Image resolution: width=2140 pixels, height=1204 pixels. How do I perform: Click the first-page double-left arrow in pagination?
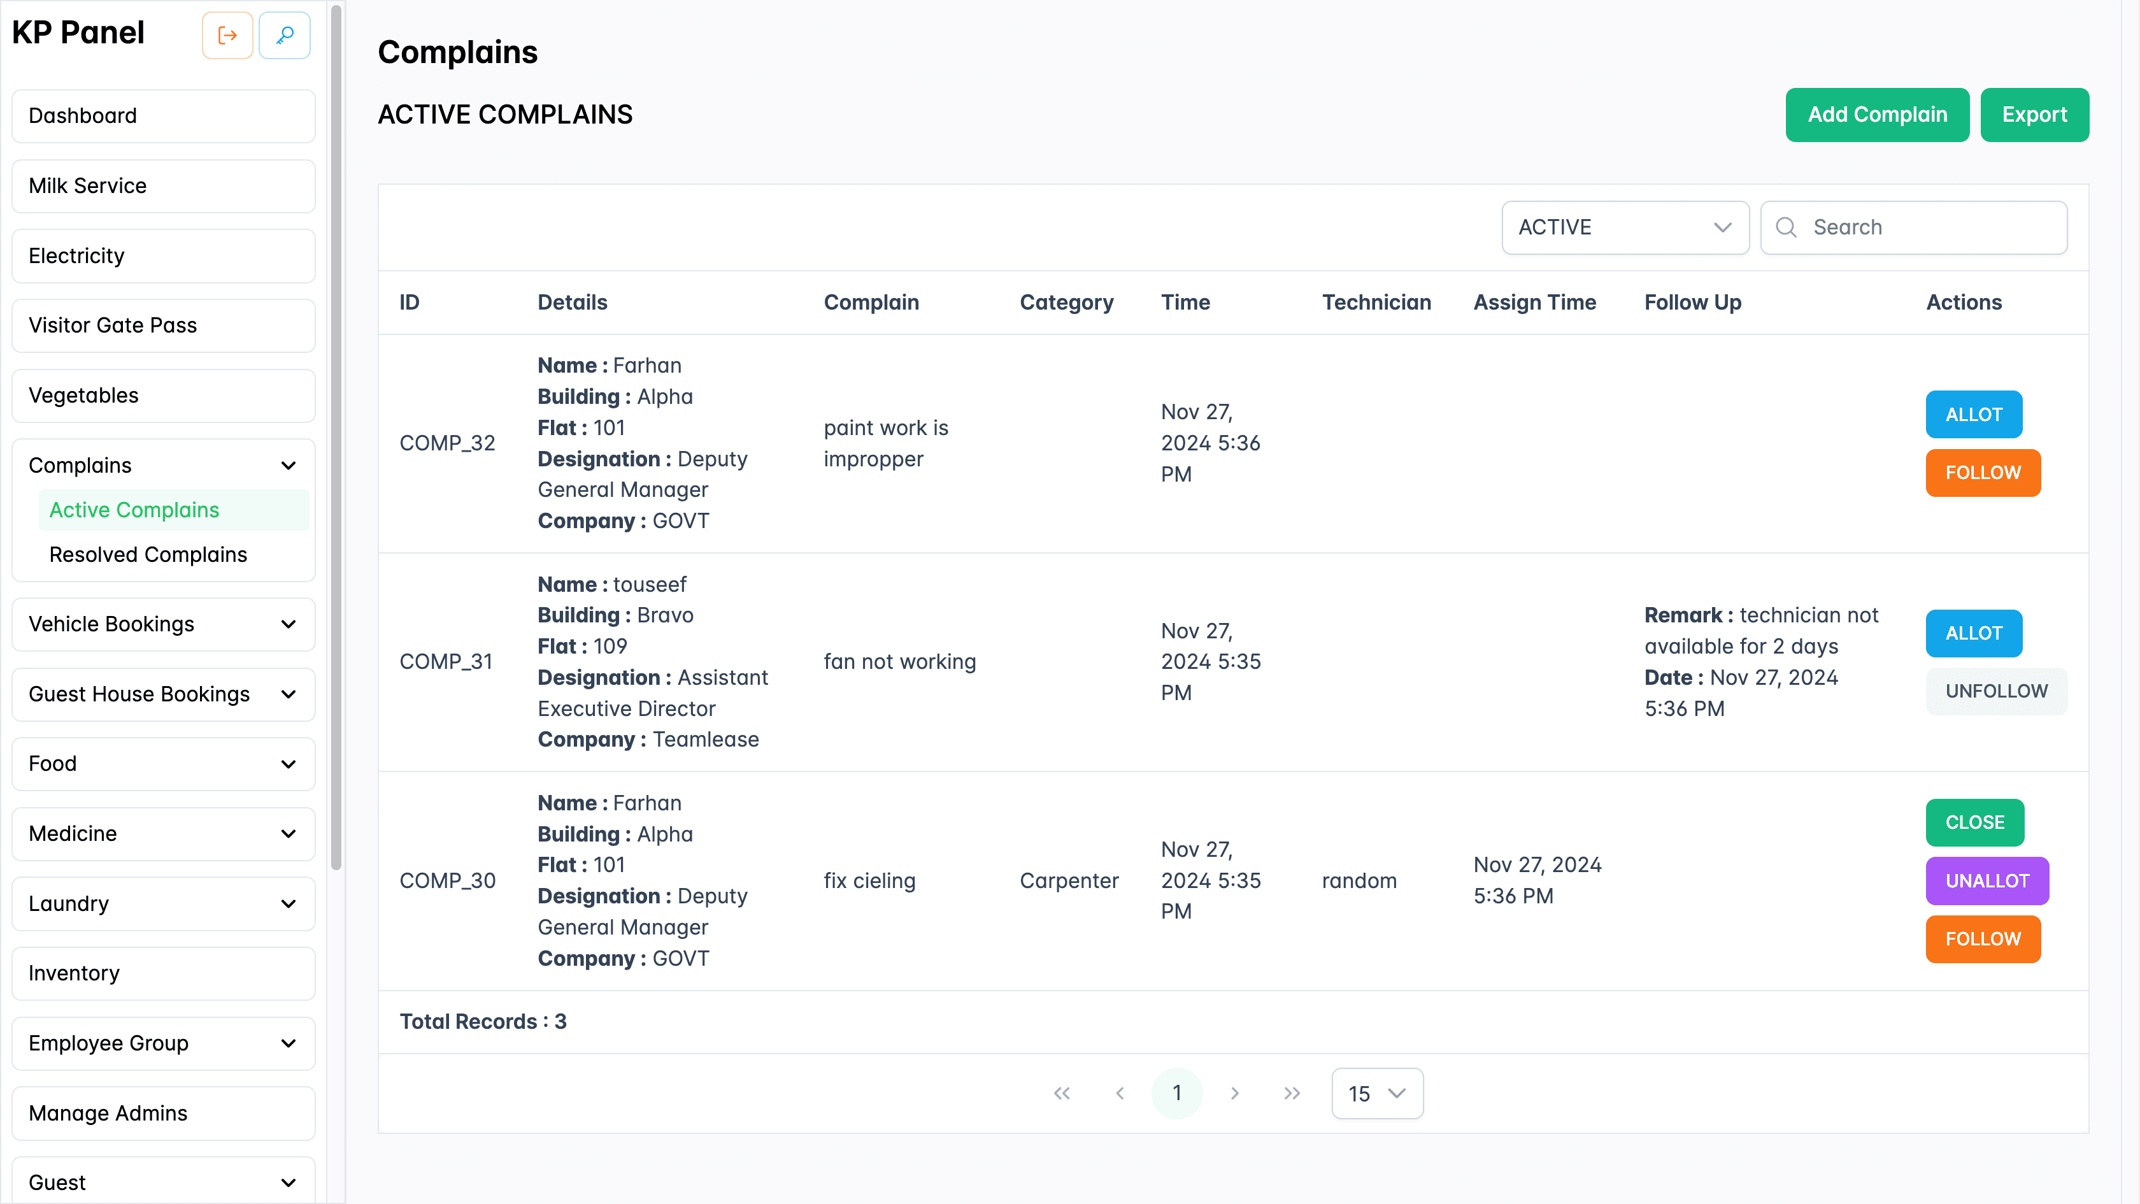point(1062,1093)
